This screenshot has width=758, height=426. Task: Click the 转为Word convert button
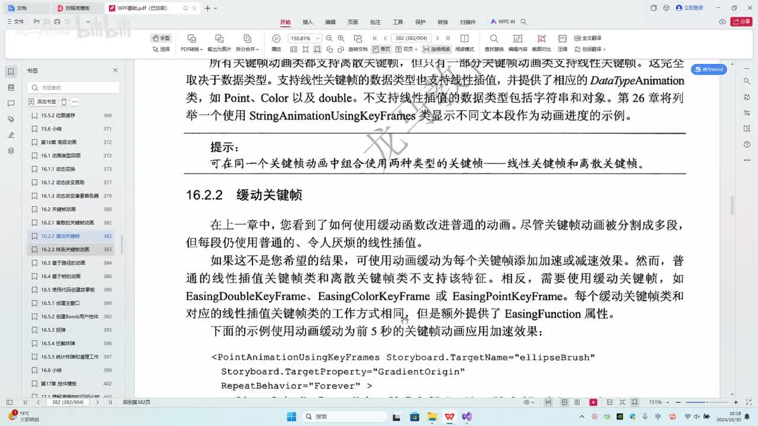tap(709, 69)
